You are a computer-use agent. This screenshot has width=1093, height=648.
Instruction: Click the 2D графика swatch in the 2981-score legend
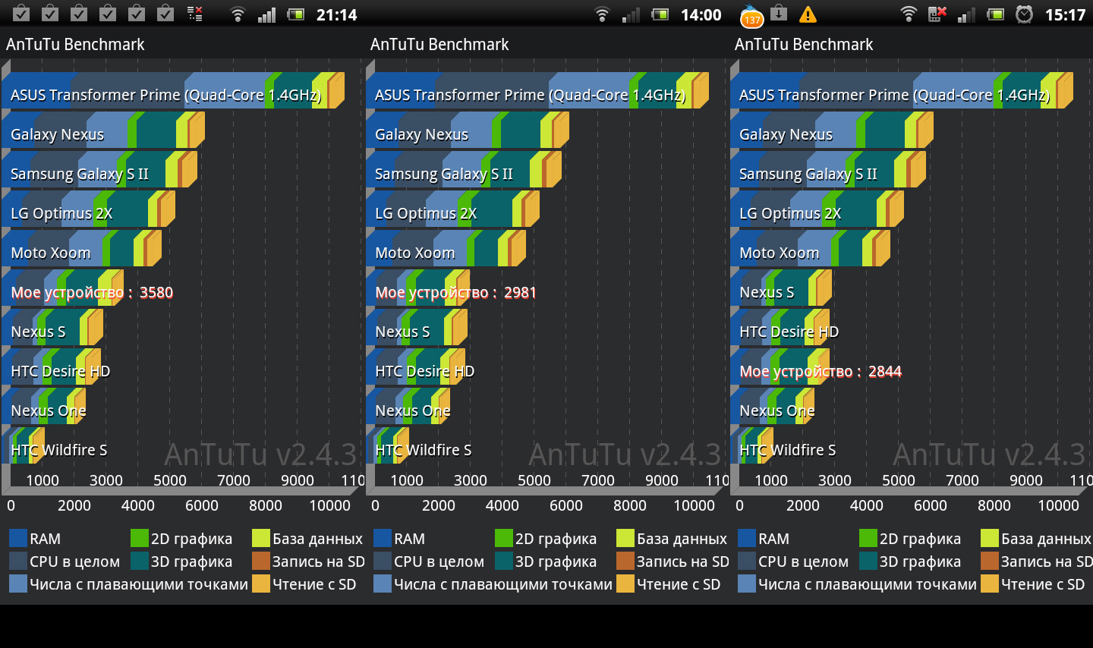504,539
